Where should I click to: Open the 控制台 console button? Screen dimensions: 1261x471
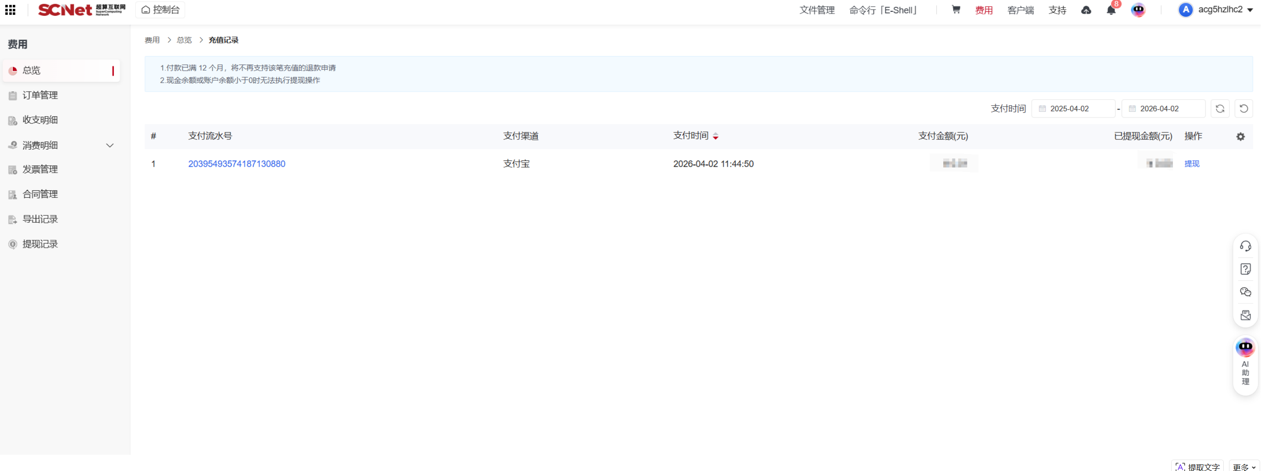160,10
